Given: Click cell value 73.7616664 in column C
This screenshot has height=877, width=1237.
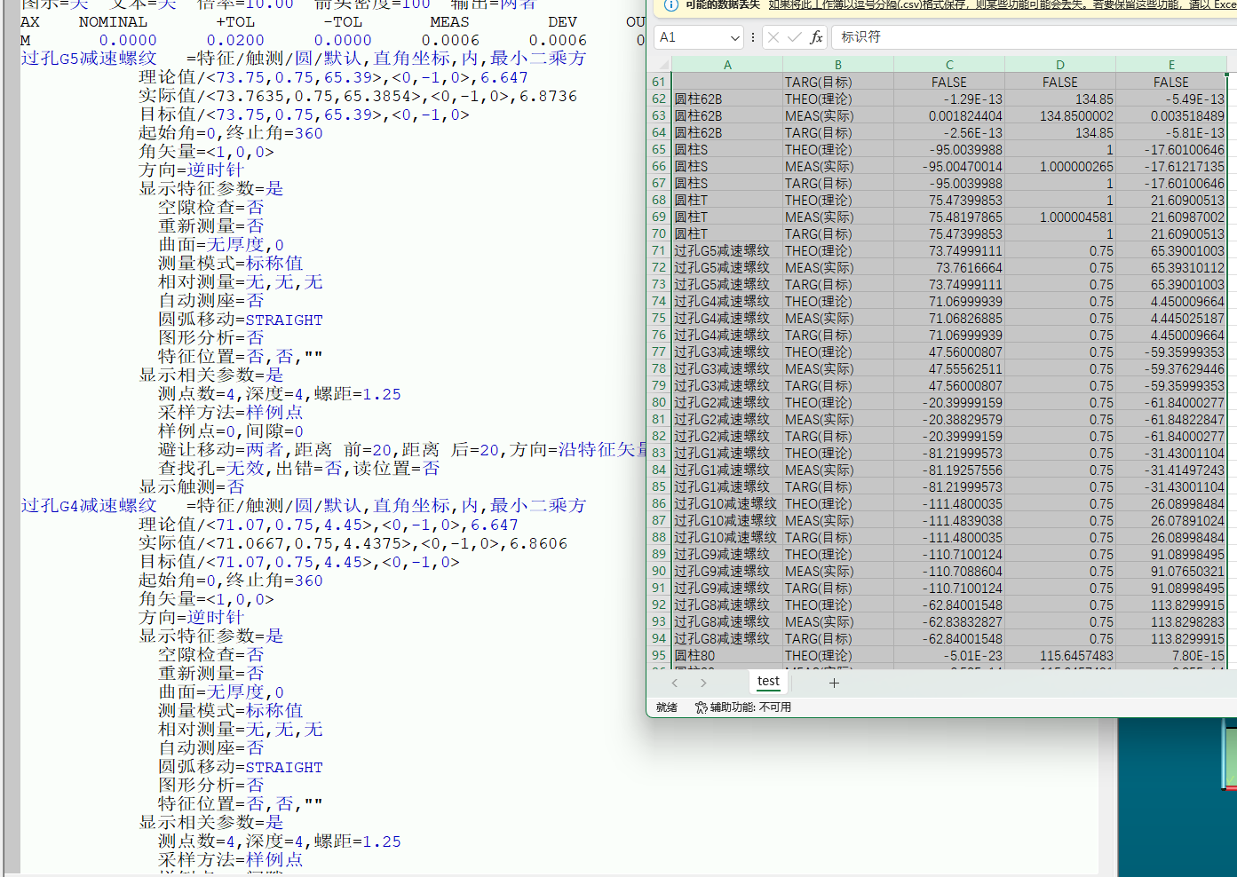Looking at the screenshot, I should [x=949, y=267].
